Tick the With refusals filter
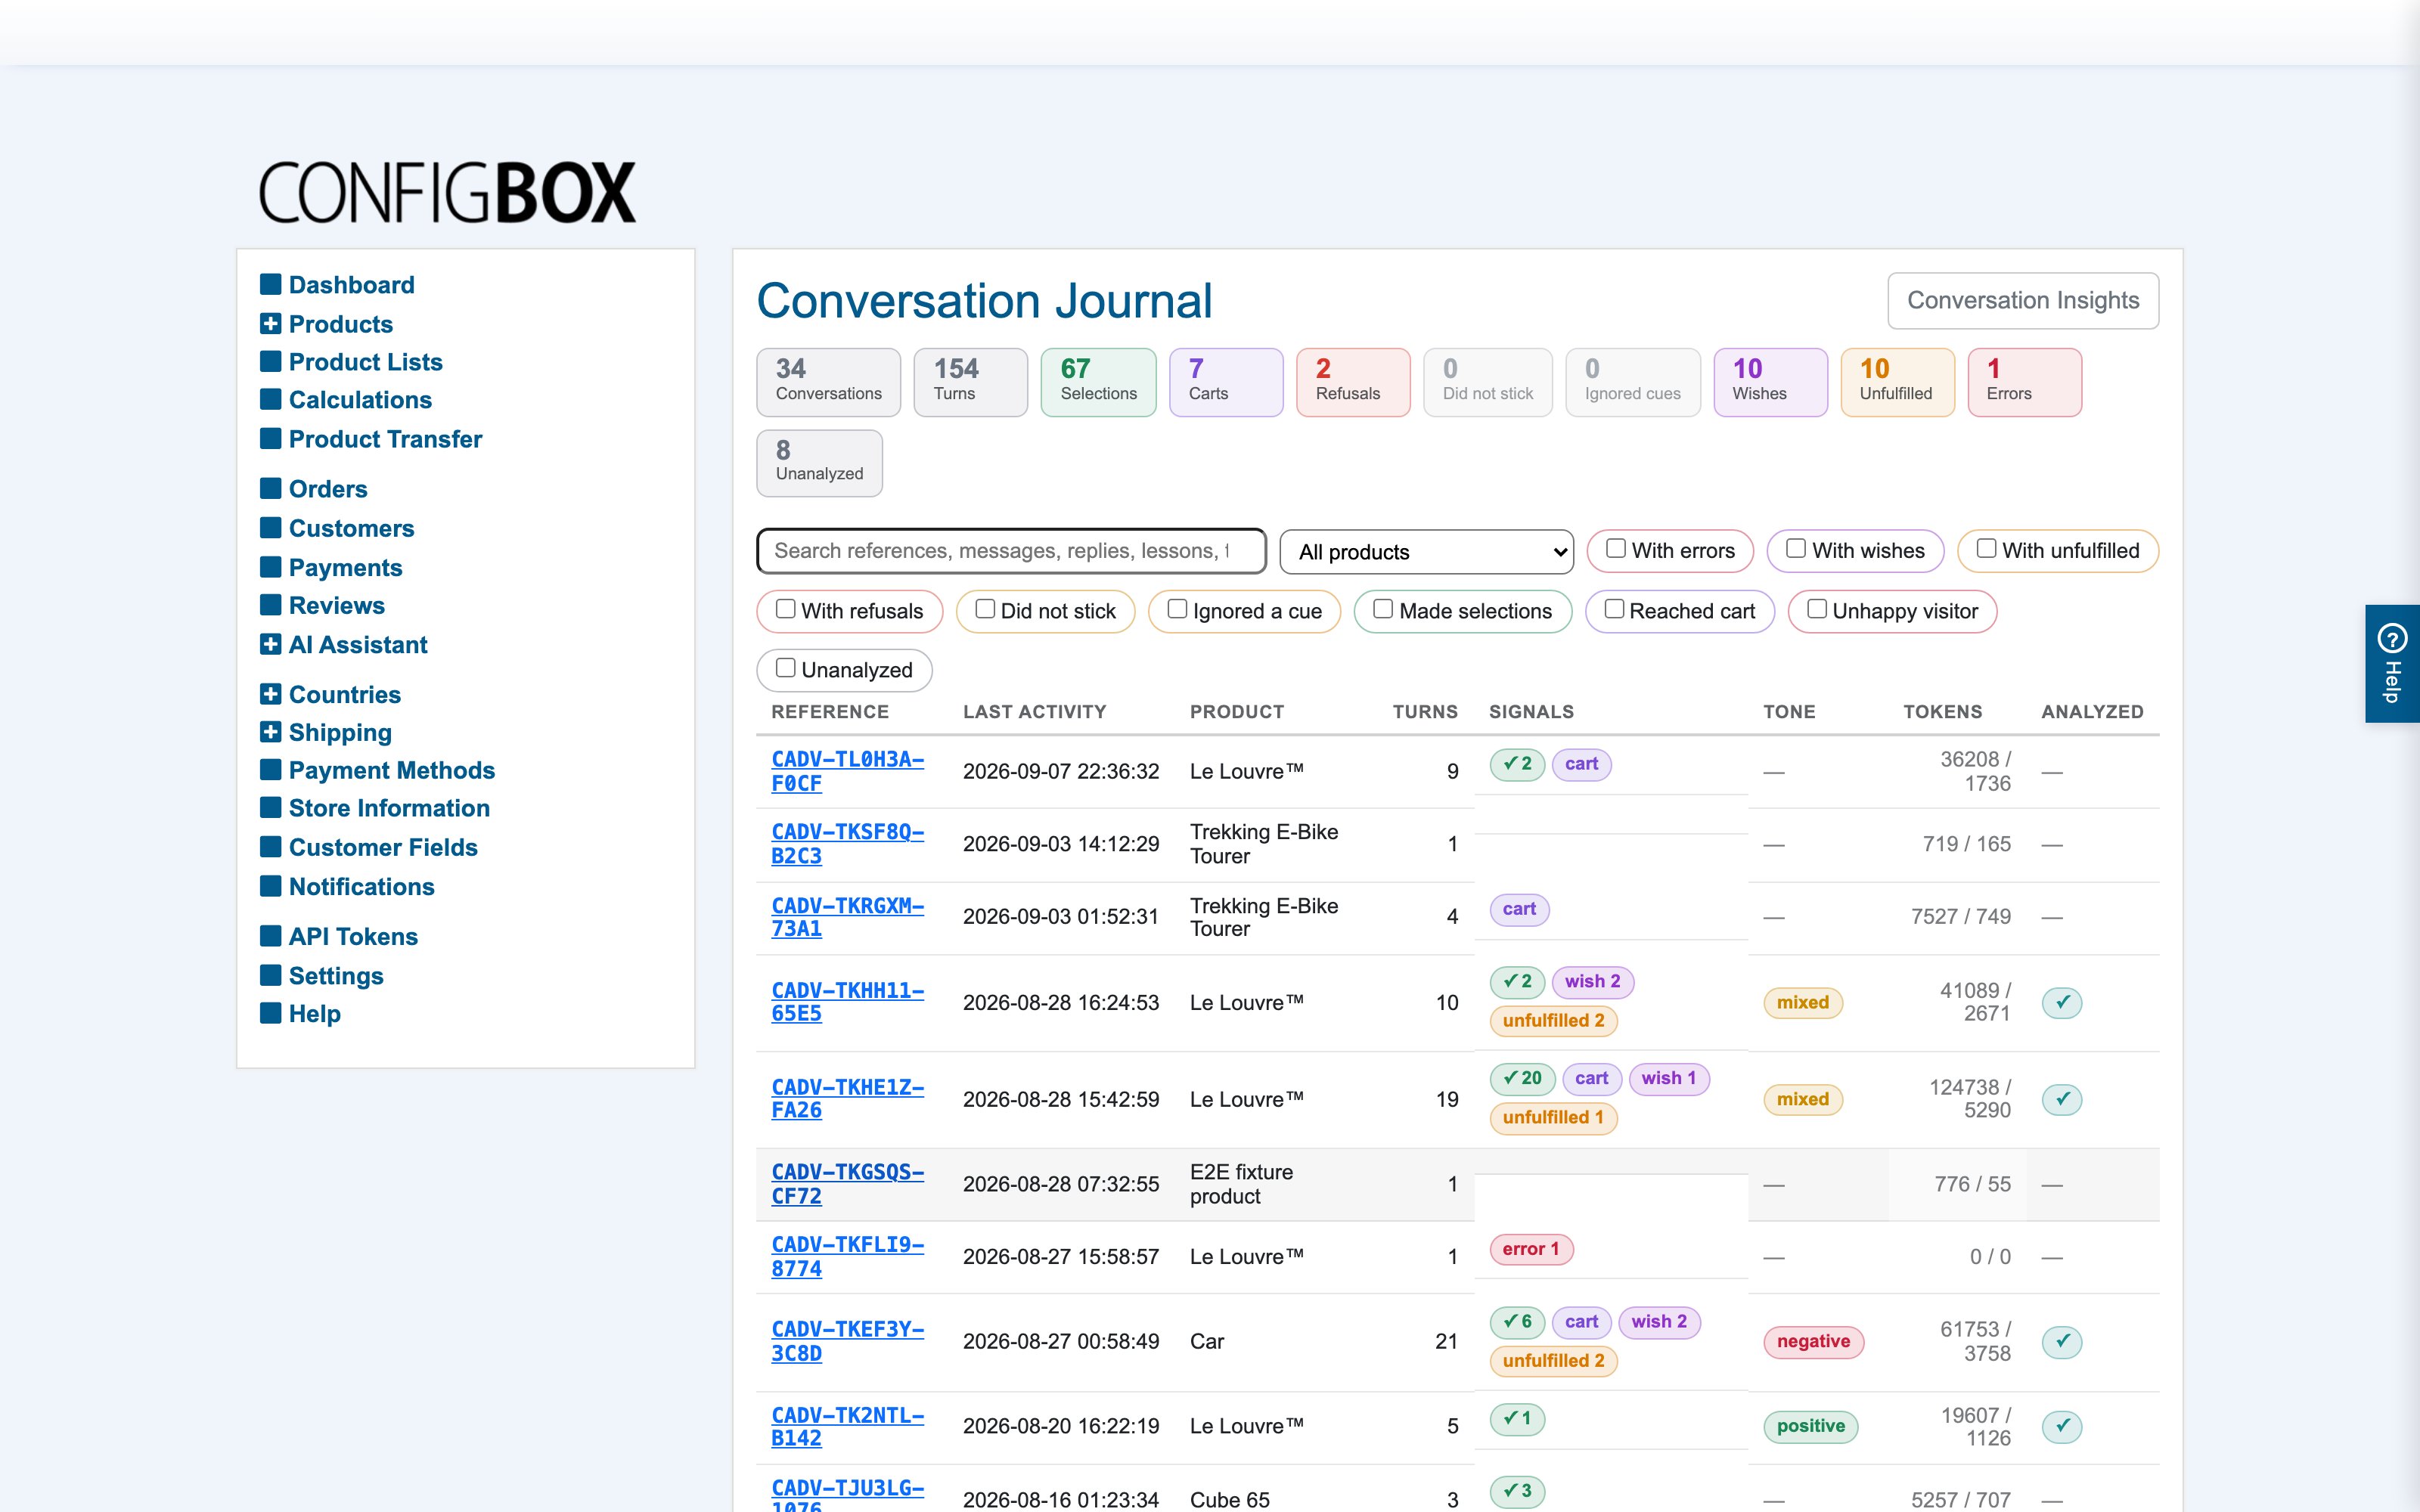 click(785, 608)
